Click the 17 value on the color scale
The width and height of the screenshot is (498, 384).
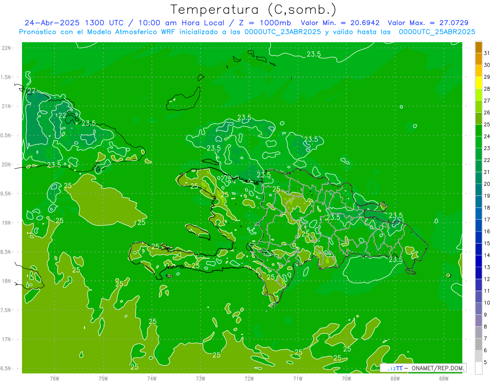pos(487,220)
